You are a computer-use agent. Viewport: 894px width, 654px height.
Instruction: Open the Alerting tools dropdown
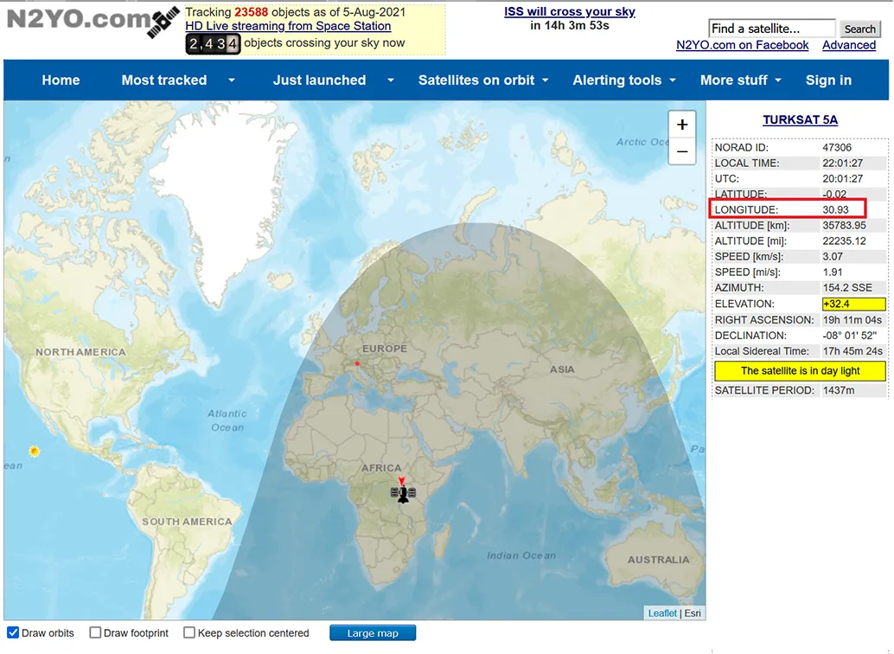[624, 80]
